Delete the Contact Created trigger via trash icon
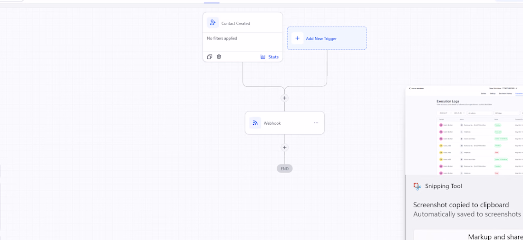This screenshot has height=240, width=523. coord(219,57)
